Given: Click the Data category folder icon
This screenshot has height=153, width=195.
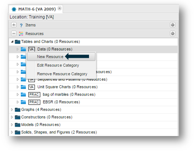Looking at the screenshot, I should coord(23,49).
